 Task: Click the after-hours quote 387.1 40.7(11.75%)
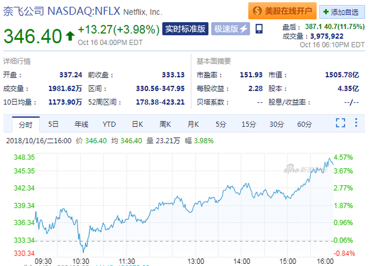[x=334, y=26]
